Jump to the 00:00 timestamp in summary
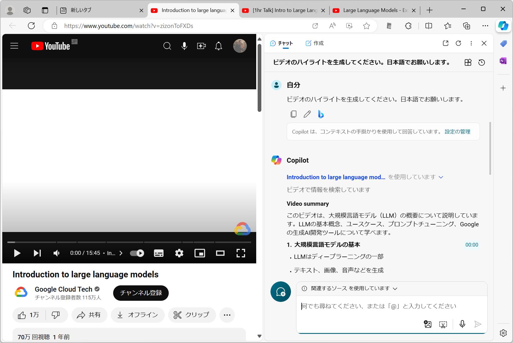513x343 pixels. 472,245
